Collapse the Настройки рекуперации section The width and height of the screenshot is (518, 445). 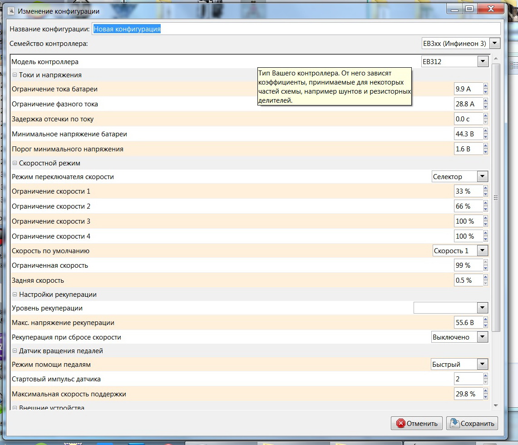tap(15, 295)
